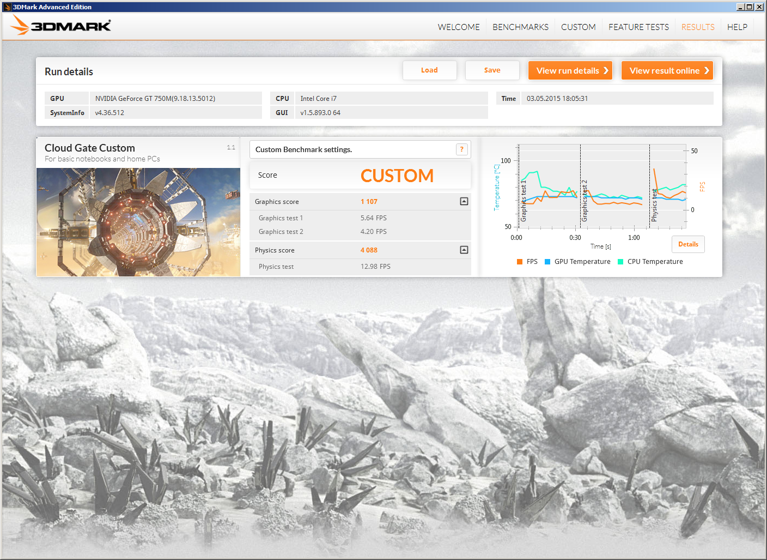Click the blue GPU Temperature legend swatch
The height and width of the screenshot is (560, 767).
pos(547,262)
